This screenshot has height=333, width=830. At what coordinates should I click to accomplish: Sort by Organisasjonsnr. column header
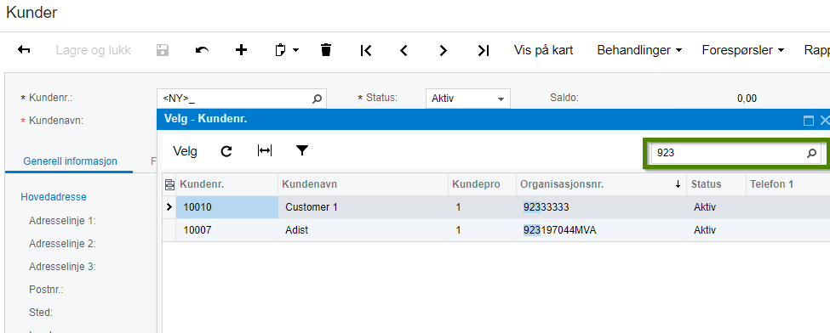pos(601,184)
